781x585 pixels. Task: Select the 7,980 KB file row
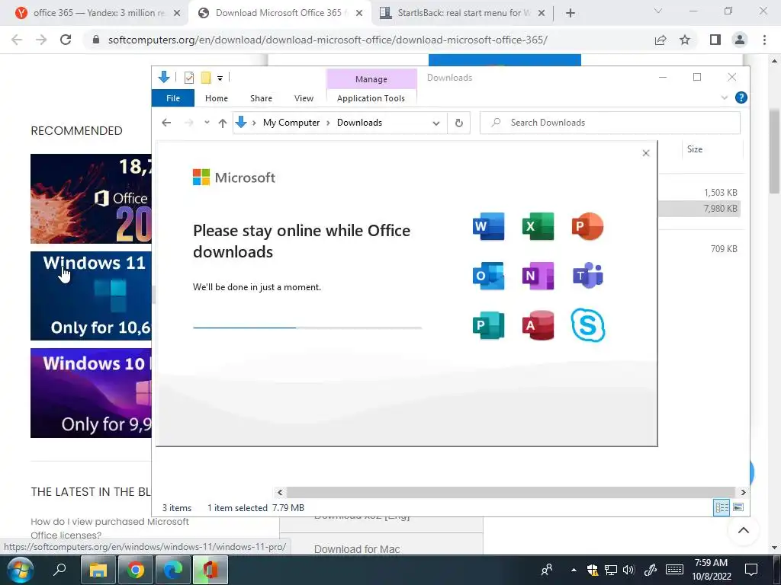coord(699,209)
